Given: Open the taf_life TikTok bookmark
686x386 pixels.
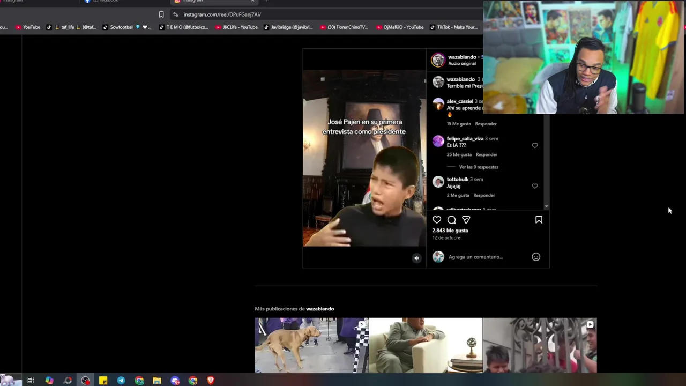Looking at the screenshot, I should (71, 27).
